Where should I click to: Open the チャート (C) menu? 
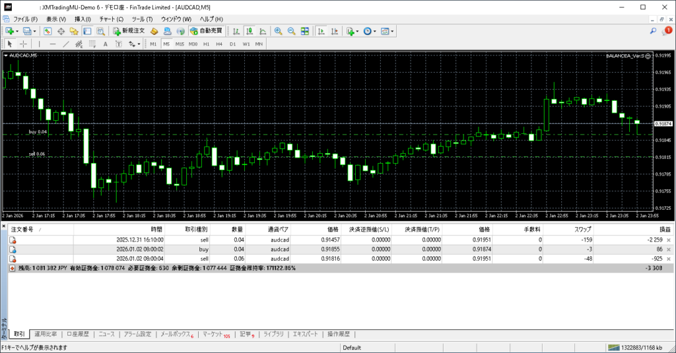coord(112,19)
